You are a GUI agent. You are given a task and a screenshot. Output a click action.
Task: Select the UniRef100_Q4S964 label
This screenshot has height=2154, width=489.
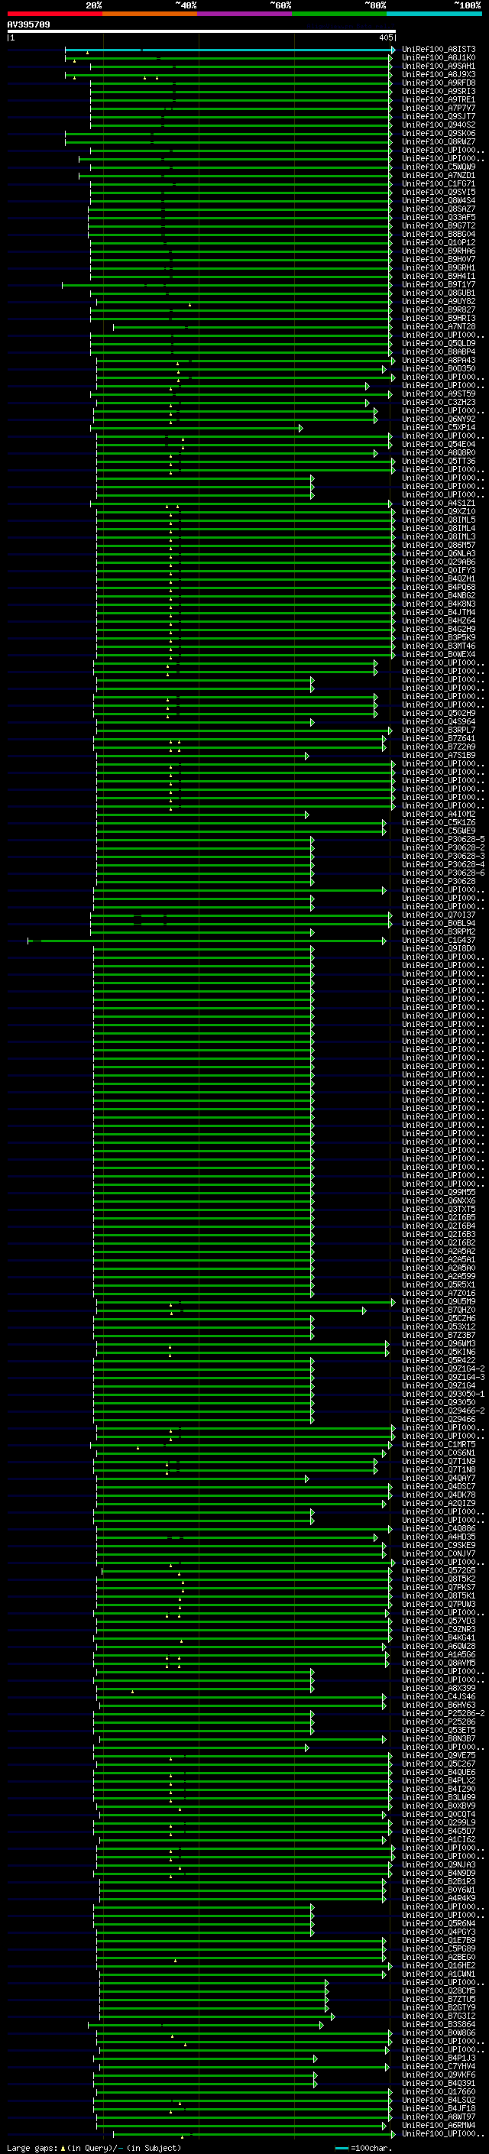(438, 721)
